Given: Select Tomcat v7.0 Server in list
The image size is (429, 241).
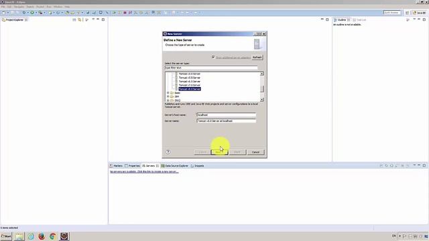Looking at the screenshot, I should (x=189, y=85).
